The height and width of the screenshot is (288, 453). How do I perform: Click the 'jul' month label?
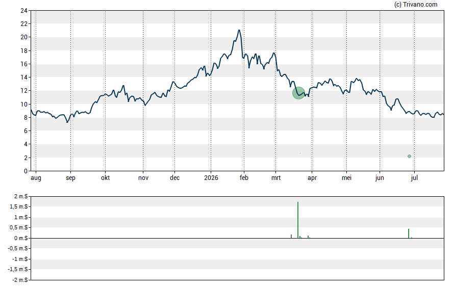[x=414, y=178]
